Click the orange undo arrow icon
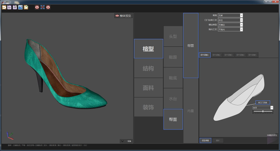The height and width of the screenshot is (151, 280). 4,7
